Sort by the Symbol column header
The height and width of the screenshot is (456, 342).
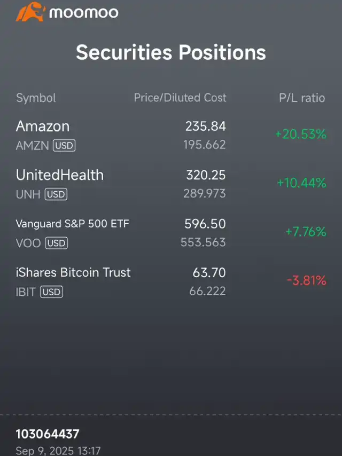click(36, 98)
